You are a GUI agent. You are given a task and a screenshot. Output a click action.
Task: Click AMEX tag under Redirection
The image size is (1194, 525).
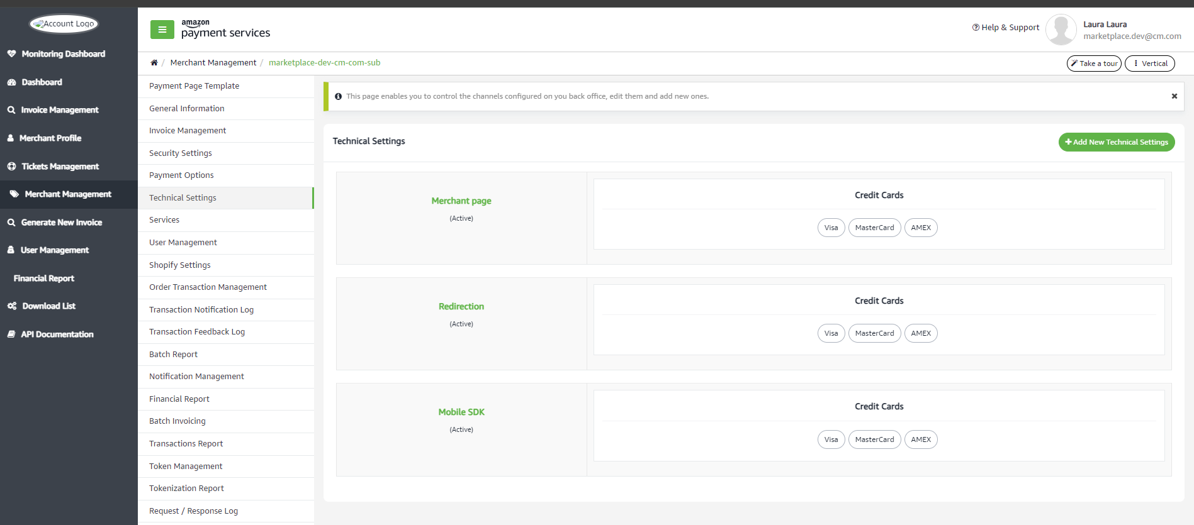pos(921,333)
